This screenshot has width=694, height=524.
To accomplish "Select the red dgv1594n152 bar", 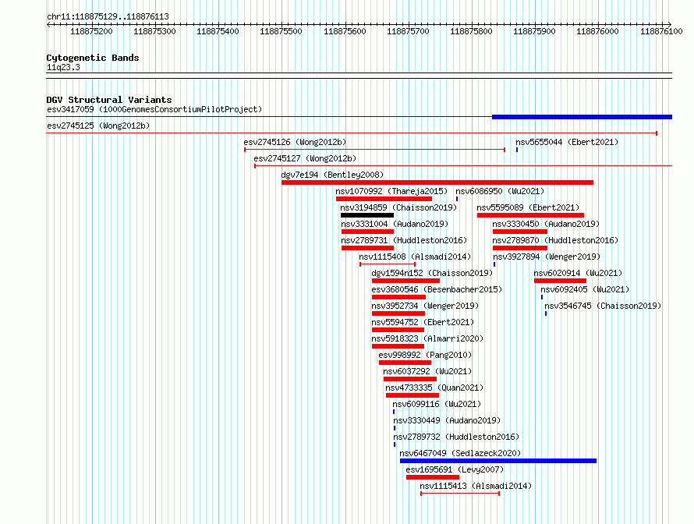I will [x=405, y=281].
